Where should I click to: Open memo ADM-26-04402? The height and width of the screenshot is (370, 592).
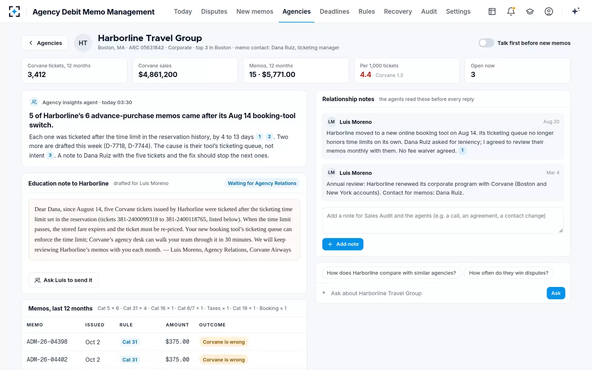(x=47, y=360)
